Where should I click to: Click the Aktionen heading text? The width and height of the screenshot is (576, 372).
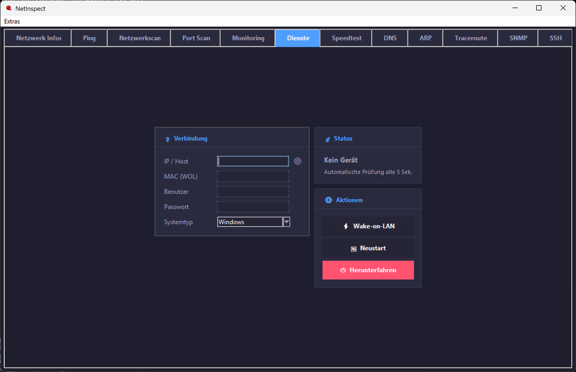coord(349,200)
